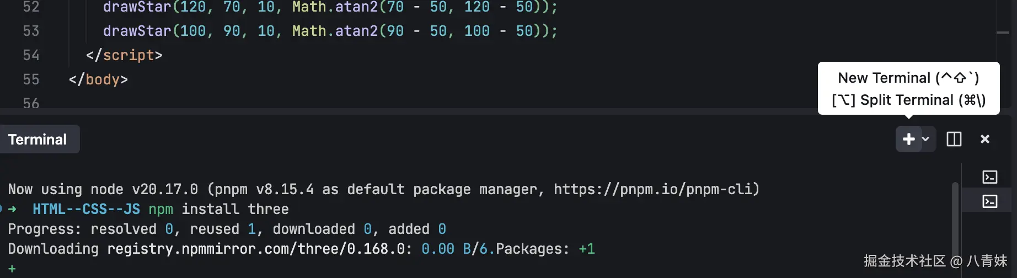Switch to the Terminal tab
Image resolution: width=1017 pixels, height=278 pixels.
pos(38,140)
